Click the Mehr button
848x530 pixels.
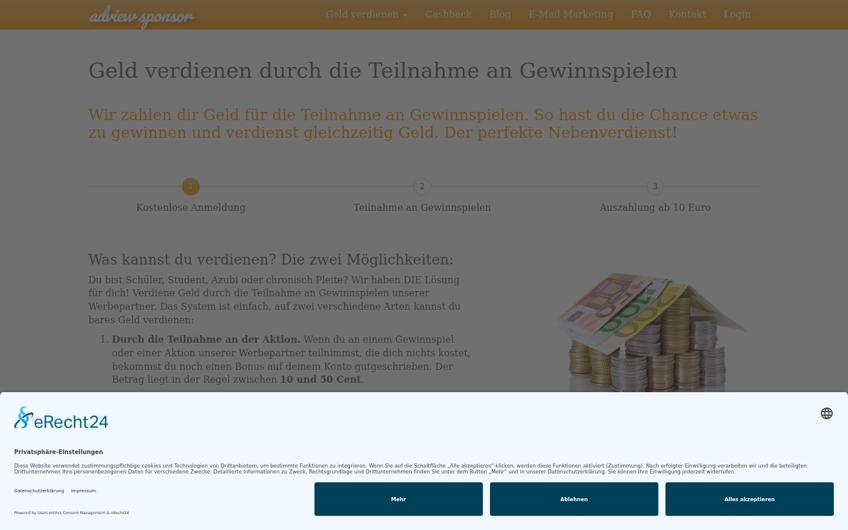click(399, 499)
